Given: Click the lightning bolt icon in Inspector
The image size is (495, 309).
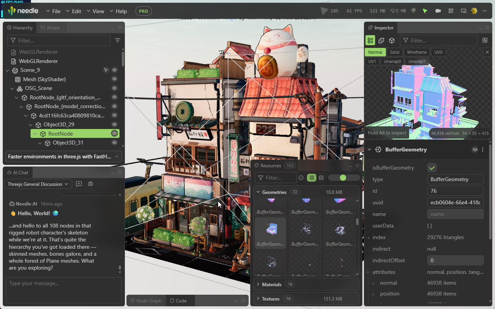Looking at the screenshot, I should point(485,41).
